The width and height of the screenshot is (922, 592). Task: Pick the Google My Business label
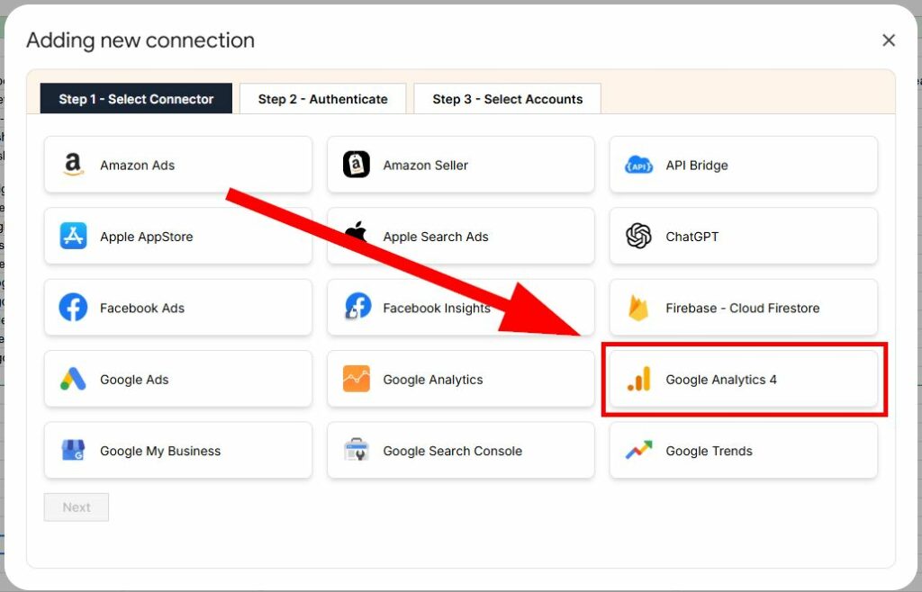(160, 451)
